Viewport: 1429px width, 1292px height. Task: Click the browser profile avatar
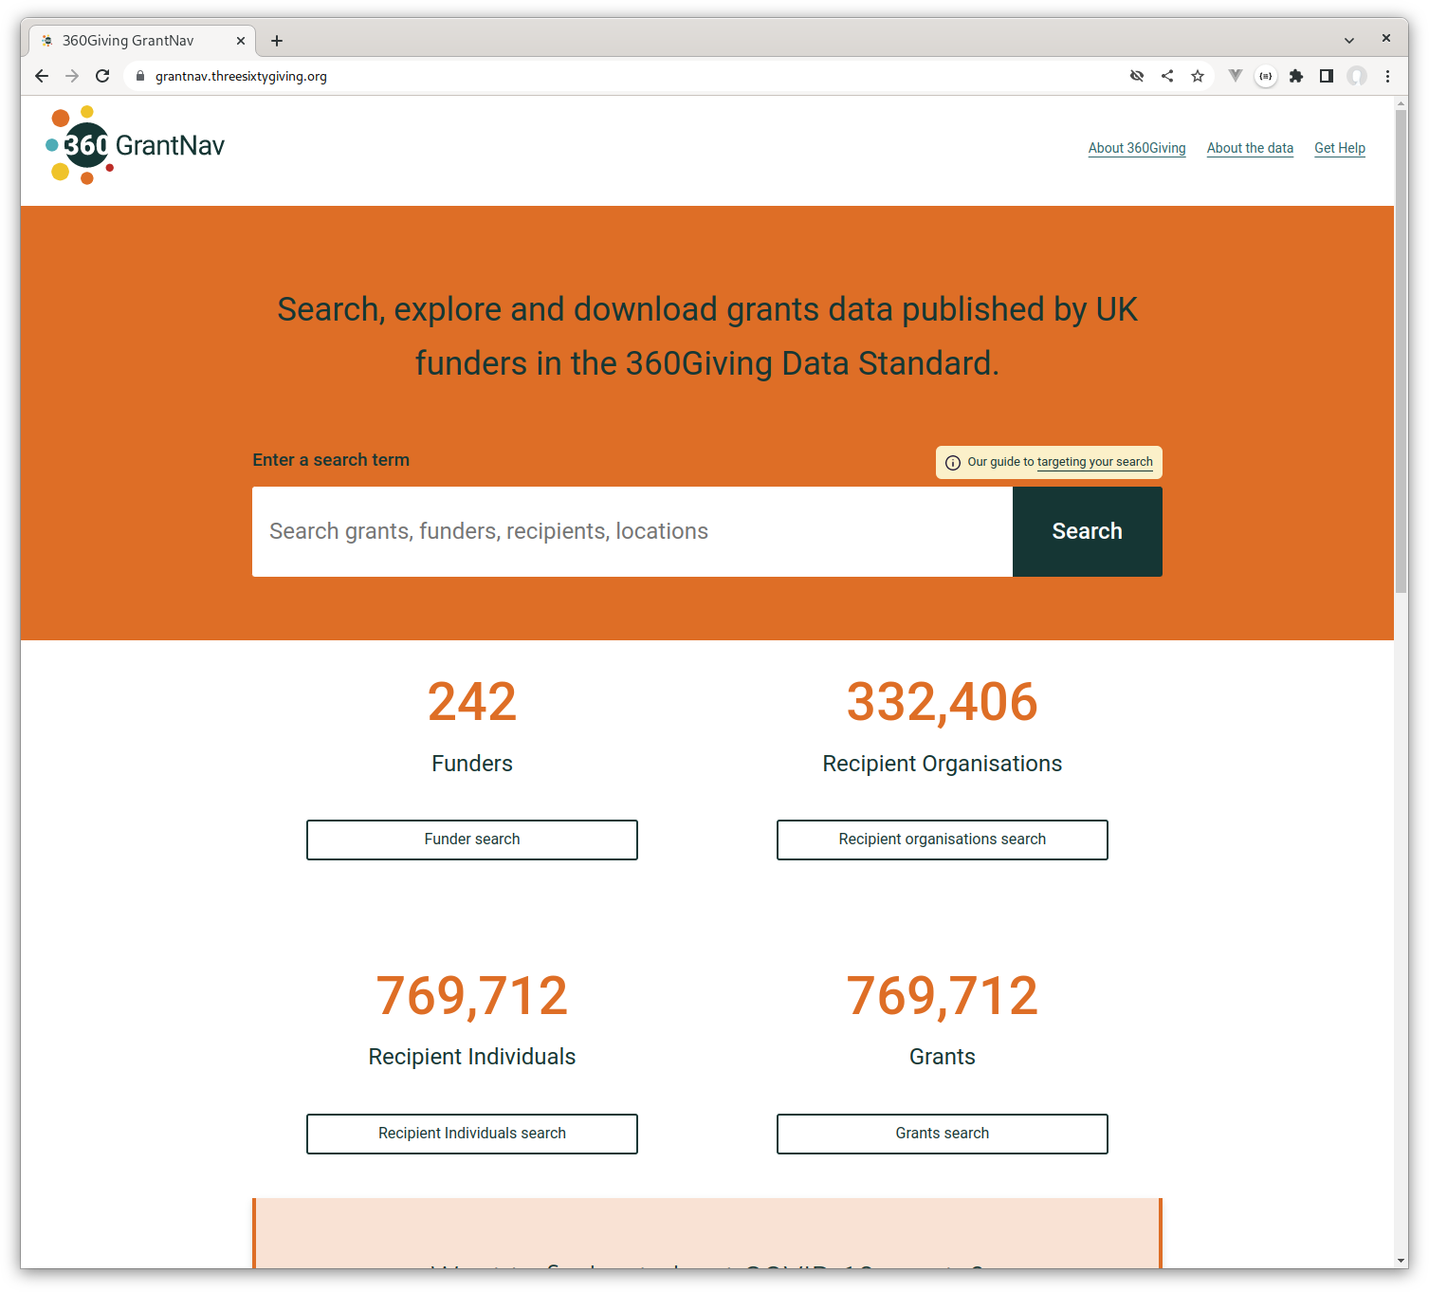pyautogui.click(x=1358, y=76)
